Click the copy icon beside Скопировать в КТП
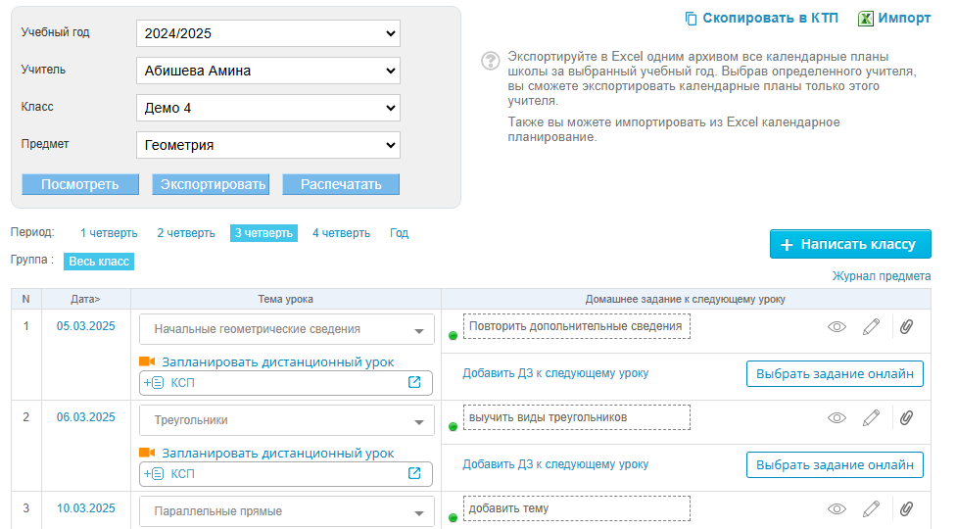The width and height of the screenshot is (956, 529). [691, 19]
